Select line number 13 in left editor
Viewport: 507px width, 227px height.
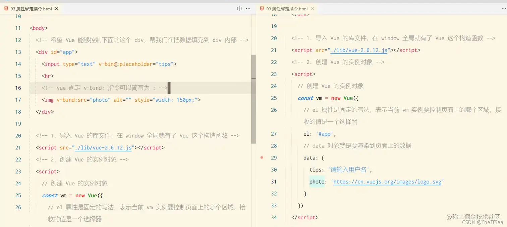[x=18, y=52]
